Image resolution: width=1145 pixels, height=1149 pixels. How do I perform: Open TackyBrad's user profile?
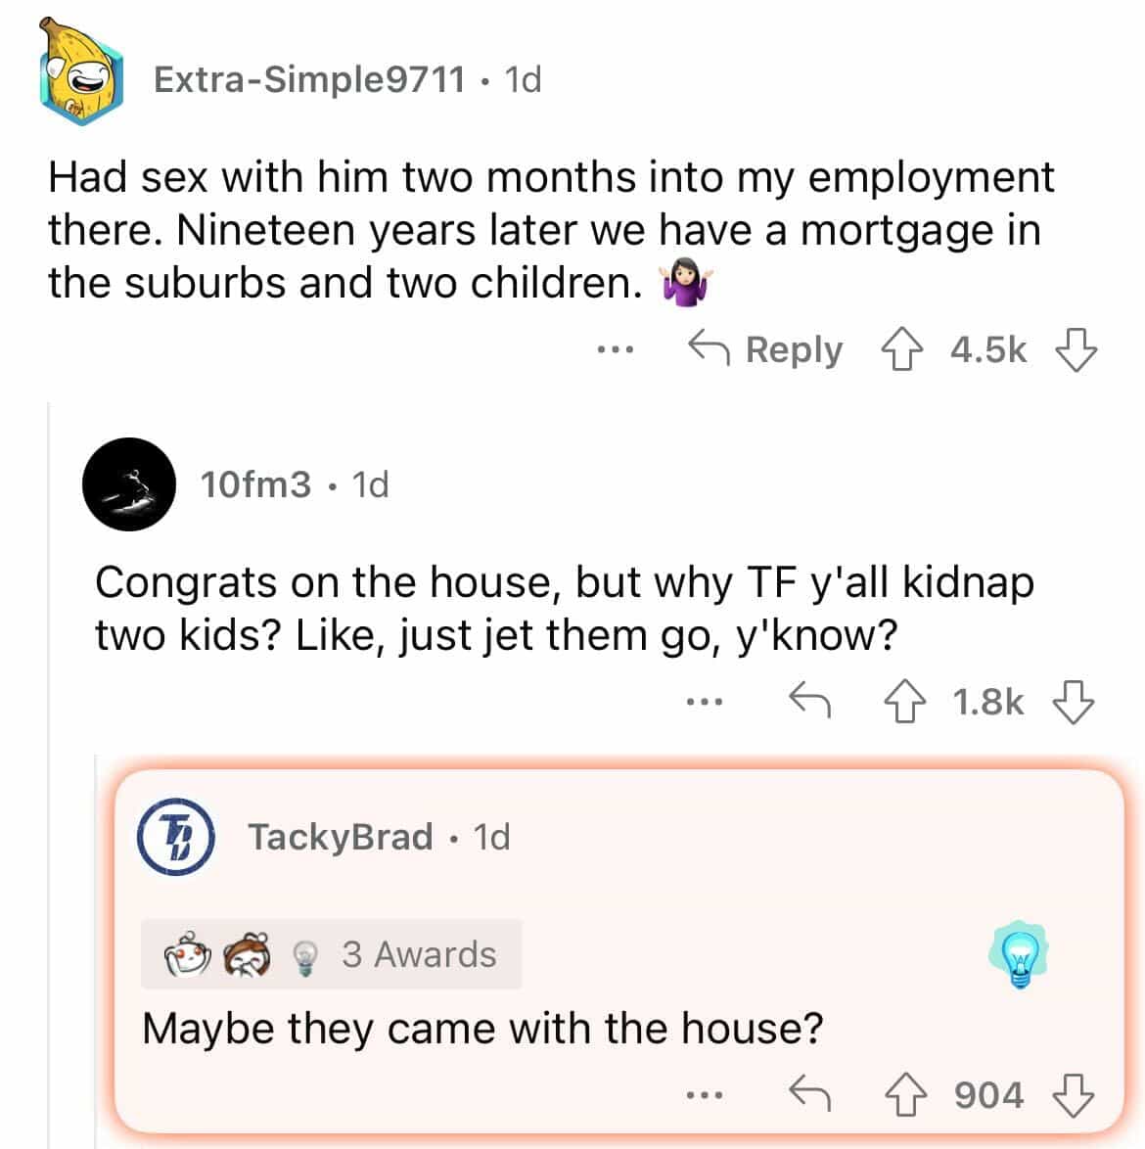[340, 837]
